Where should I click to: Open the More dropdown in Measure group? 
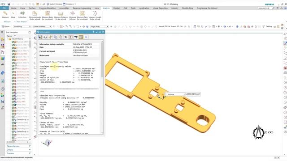click(x=13, y=15)
